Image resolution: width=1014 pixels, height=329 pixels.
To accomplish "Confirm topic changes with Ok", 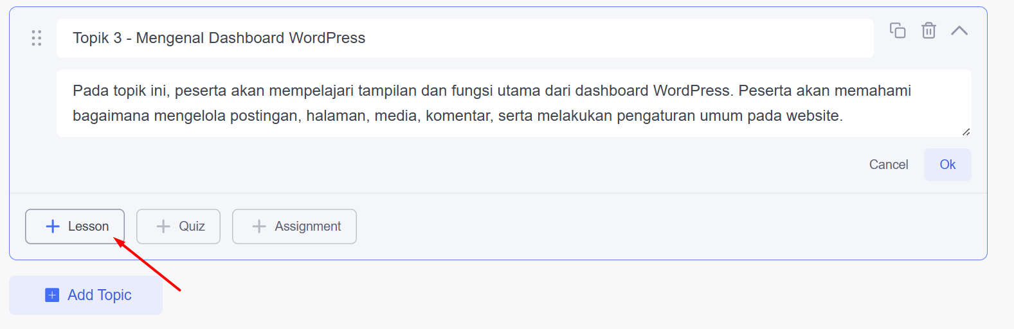I will pos(947,164).
